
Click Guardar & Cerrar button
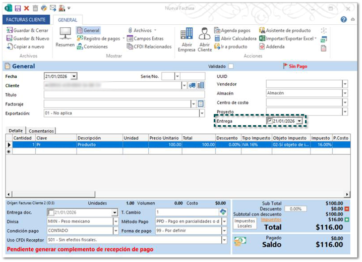click(27, 30)
